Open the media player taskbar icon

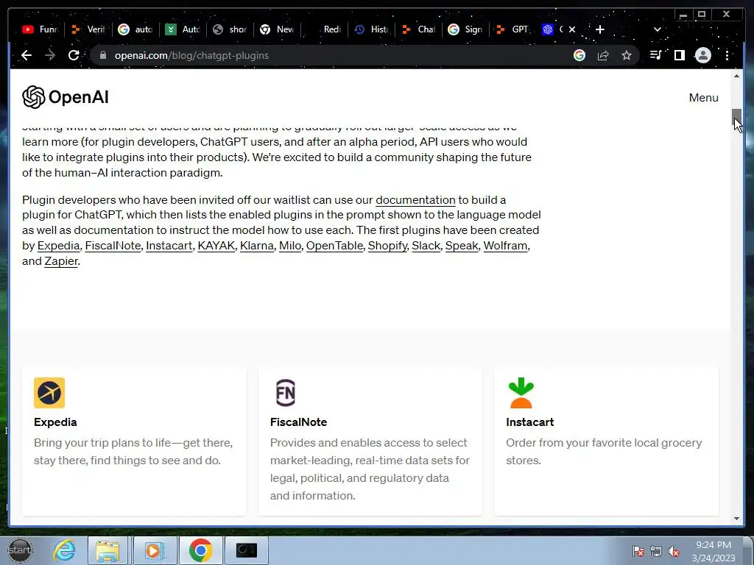(155, 550)
